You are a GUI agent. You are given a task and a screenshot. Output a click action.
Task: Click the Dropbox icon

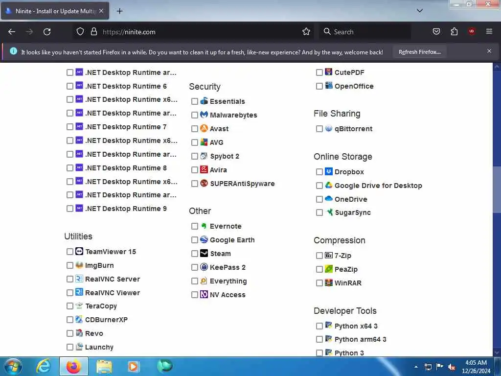coord(329,171)
